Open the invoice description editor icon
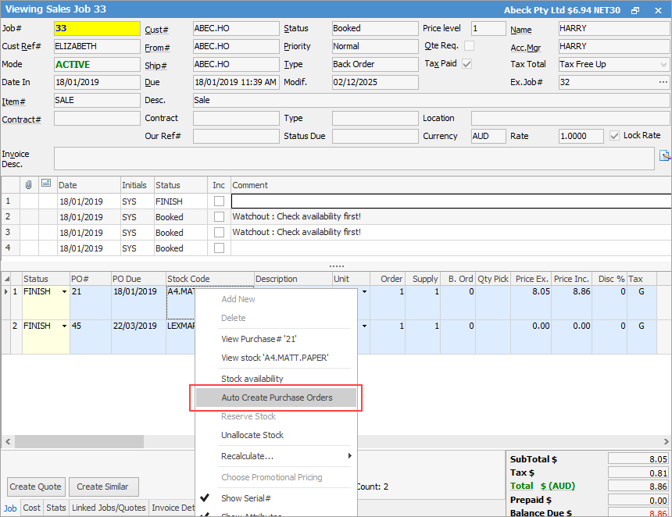 pyautogui.click(x=664, y=155)
